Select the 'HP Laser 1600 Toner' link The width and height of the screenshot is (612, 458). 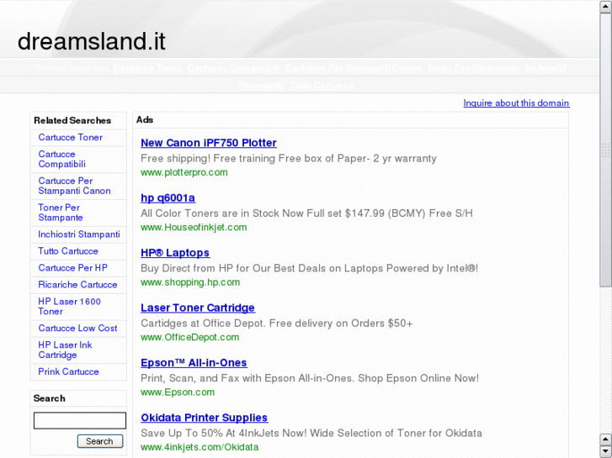point(69,307)
